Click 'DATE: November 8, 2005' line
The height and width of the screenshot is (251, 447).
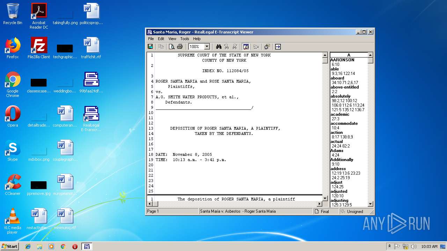184,154
